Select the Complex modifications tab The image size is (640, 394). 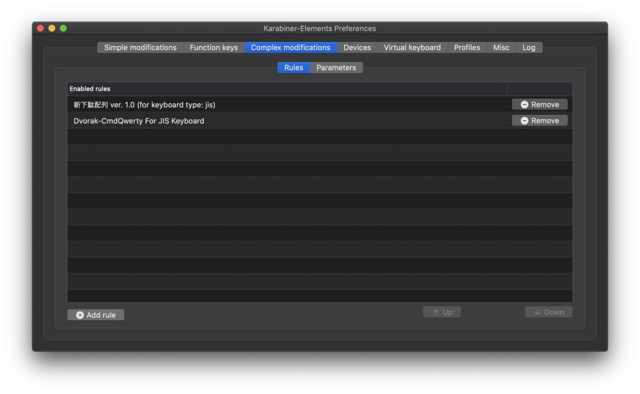[x=291, y=48]
